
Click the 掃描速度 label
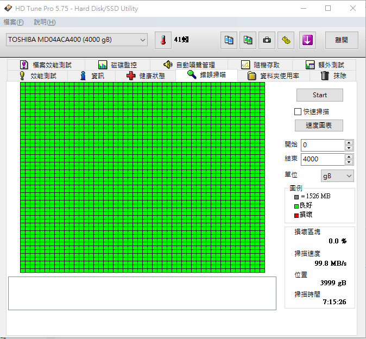(x=307, y=253)
